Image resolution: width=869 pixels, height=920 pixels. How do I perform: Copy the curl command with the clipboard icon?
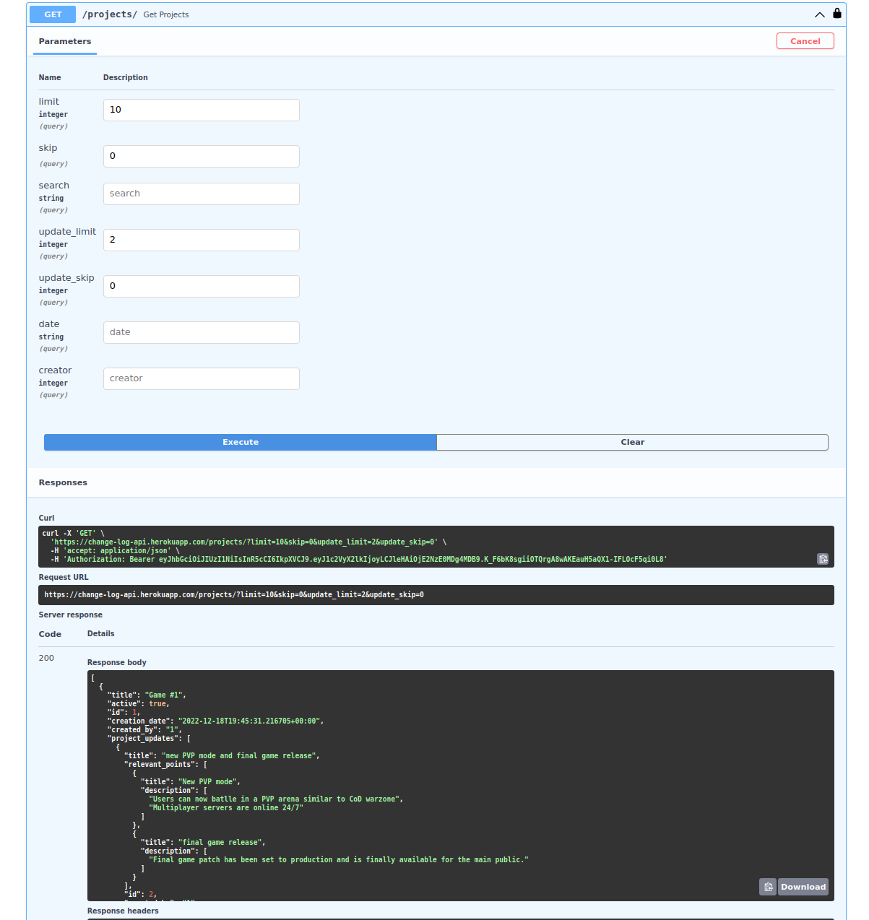823,559
